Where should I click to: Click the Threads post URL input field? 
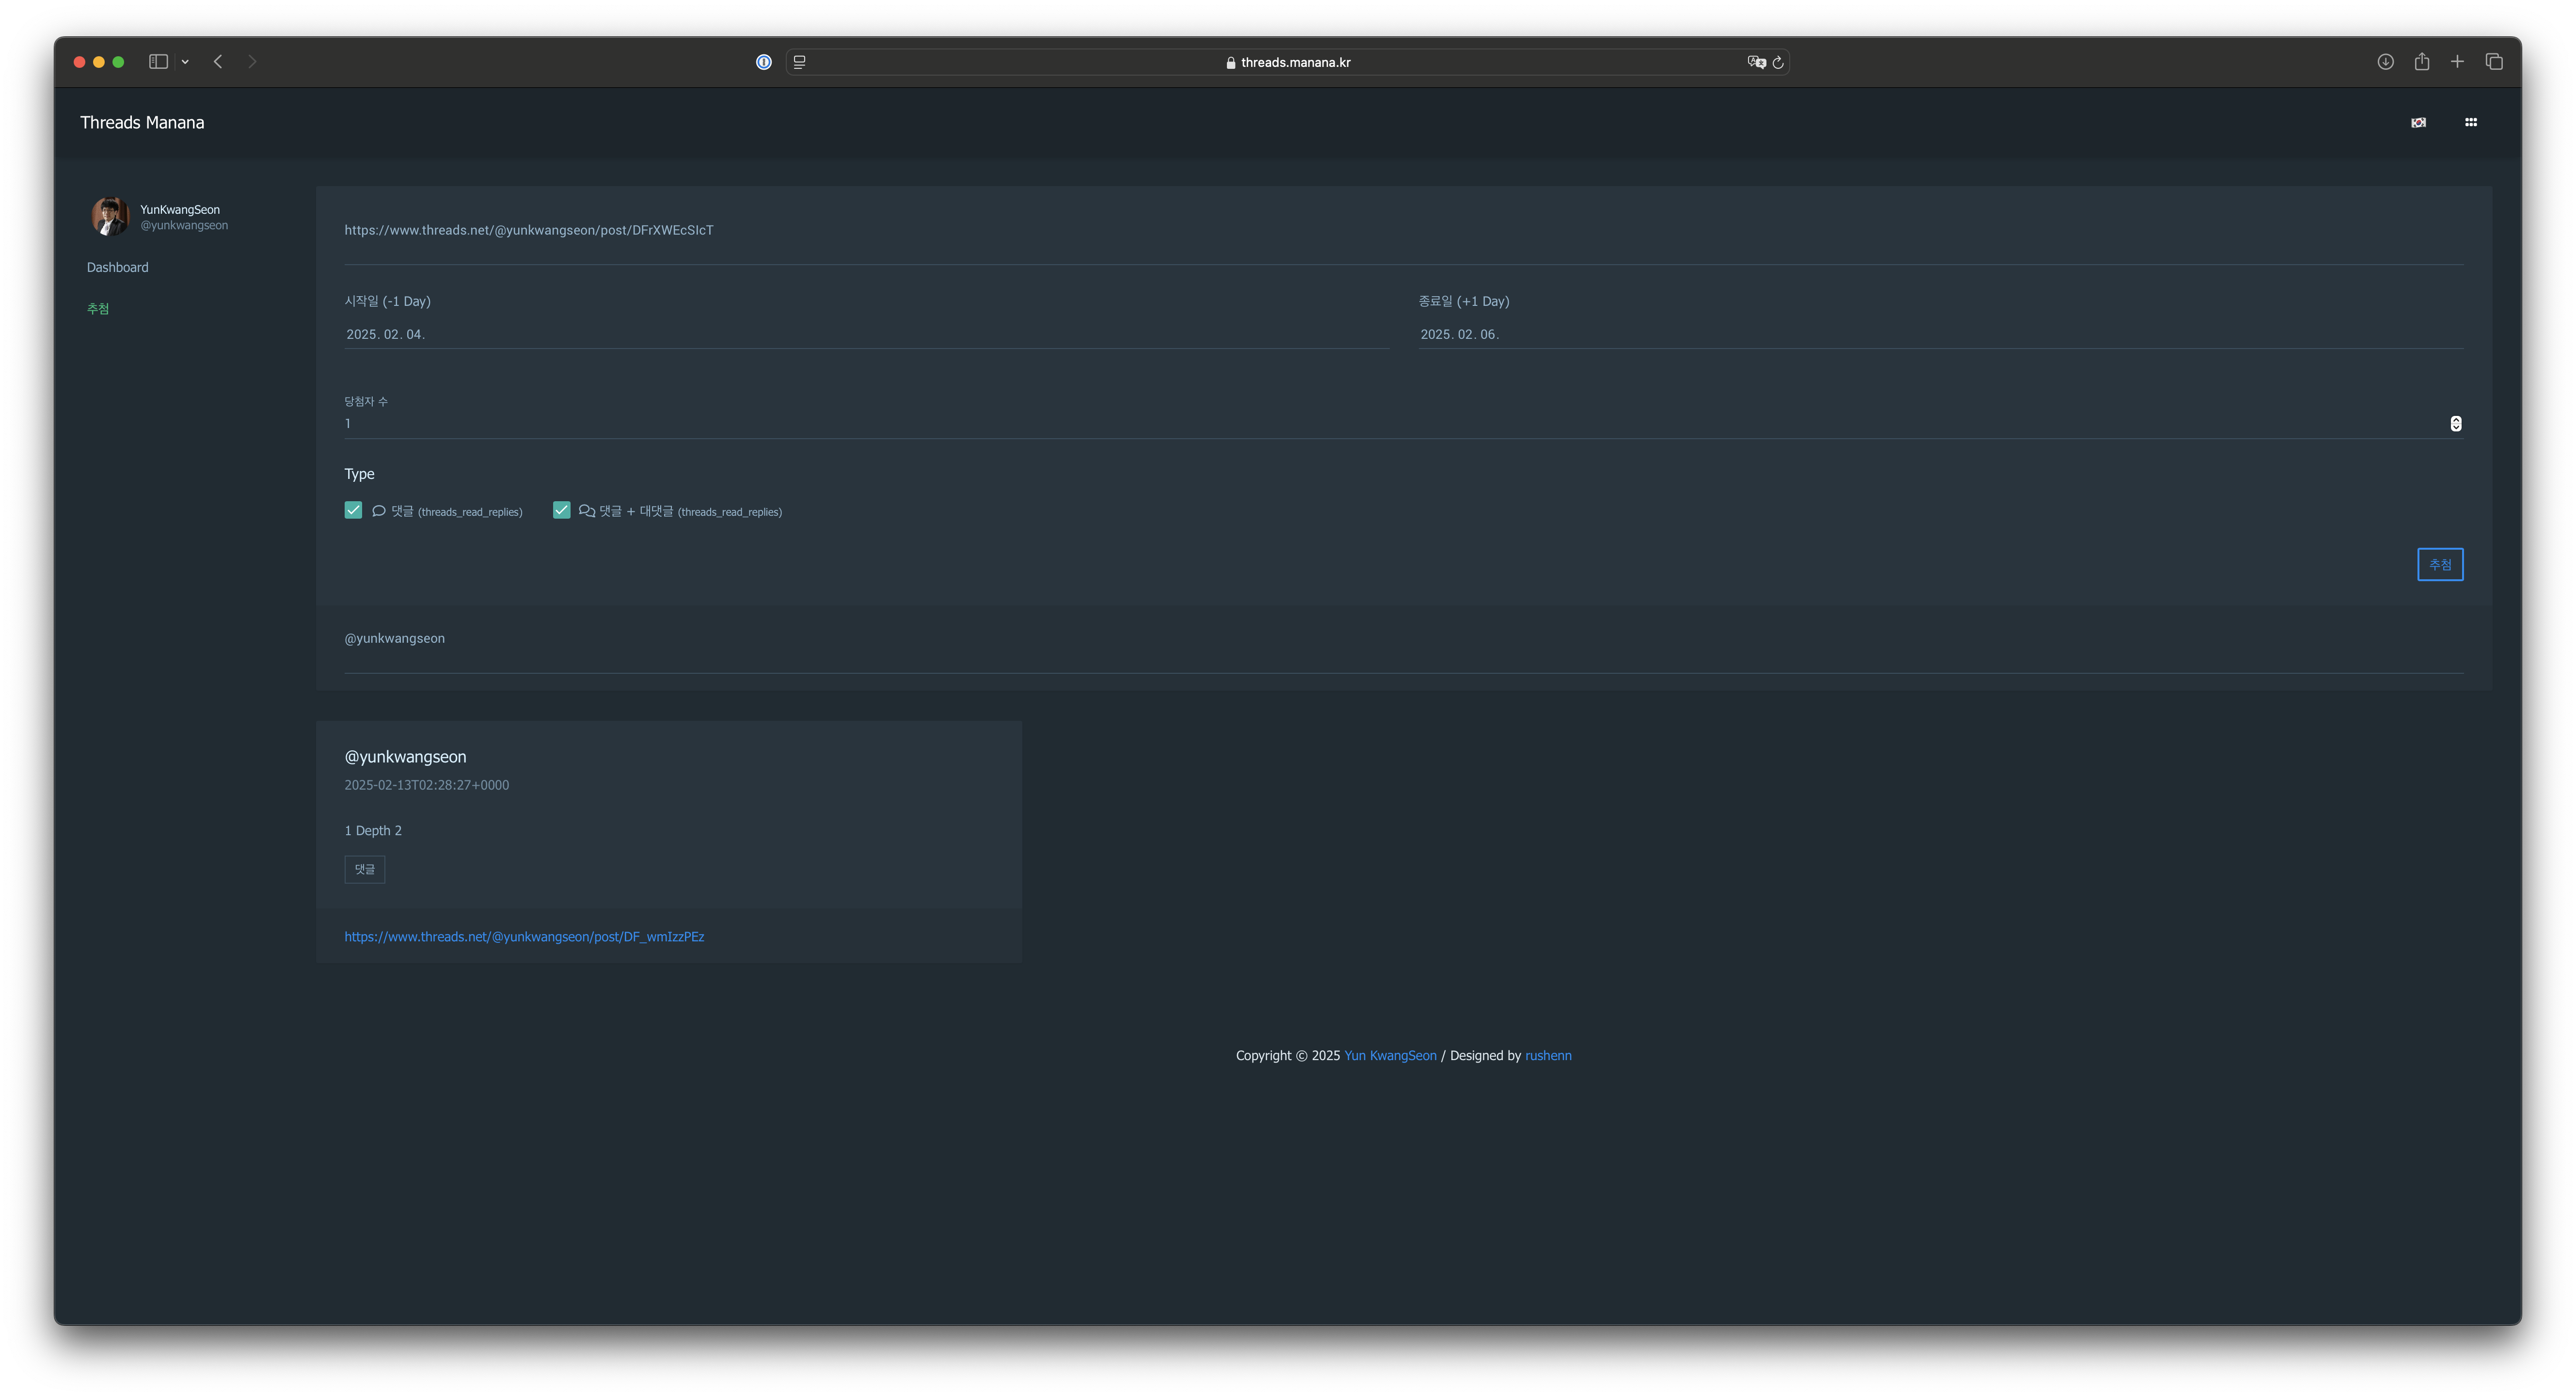(1403, 230)
